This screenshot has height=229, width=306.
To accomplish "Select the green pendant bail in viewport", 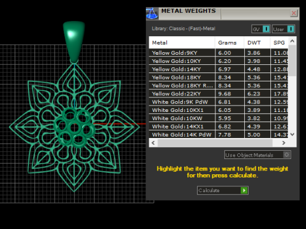I will coord(74,41).
